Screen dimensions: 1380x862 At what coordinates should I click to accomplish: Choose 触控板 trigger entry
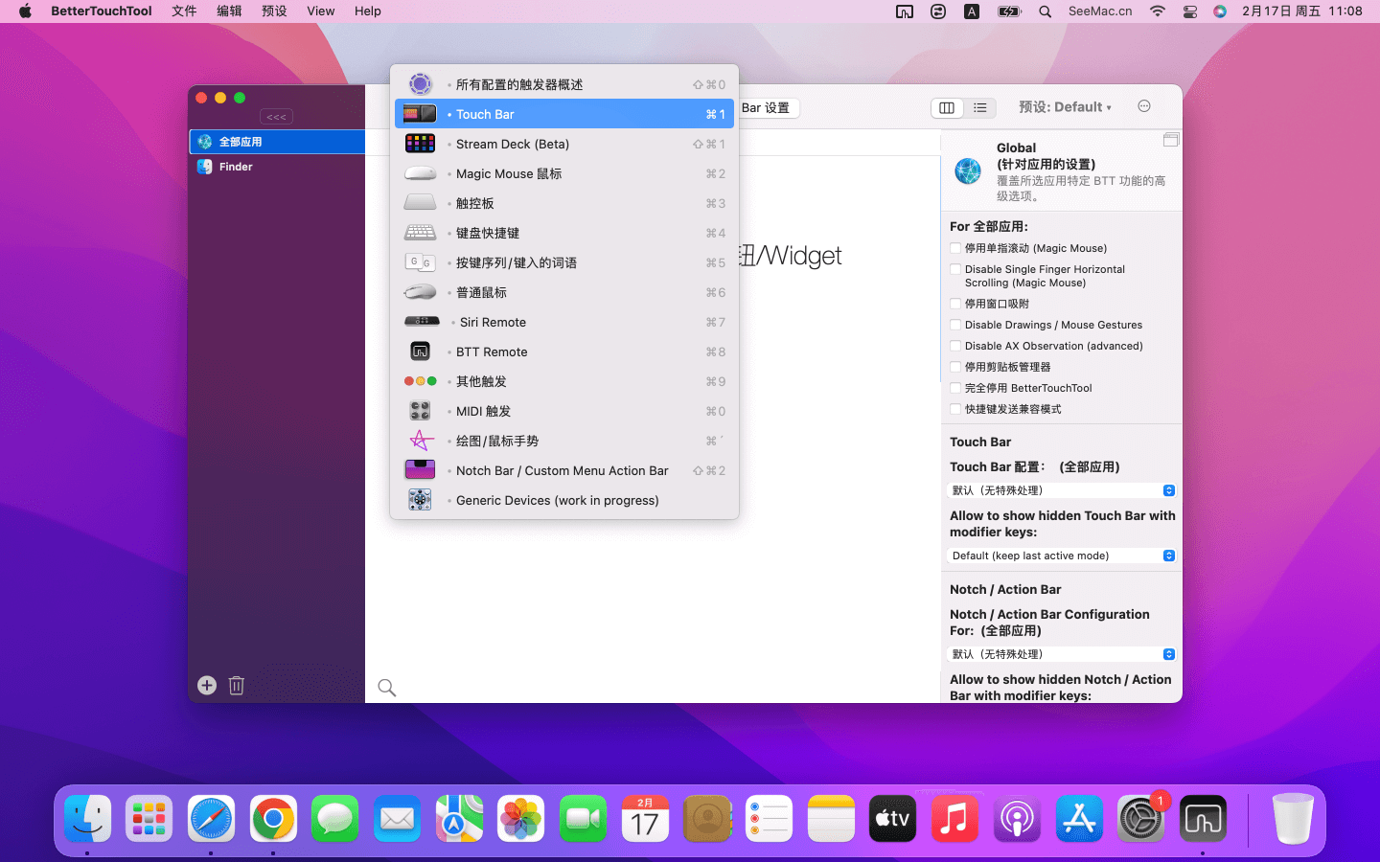563,203
